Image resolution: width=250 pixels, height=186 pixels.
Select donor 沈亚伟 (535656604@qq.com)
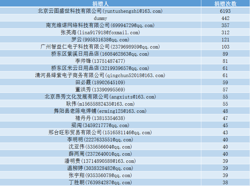tap(100, 146)
